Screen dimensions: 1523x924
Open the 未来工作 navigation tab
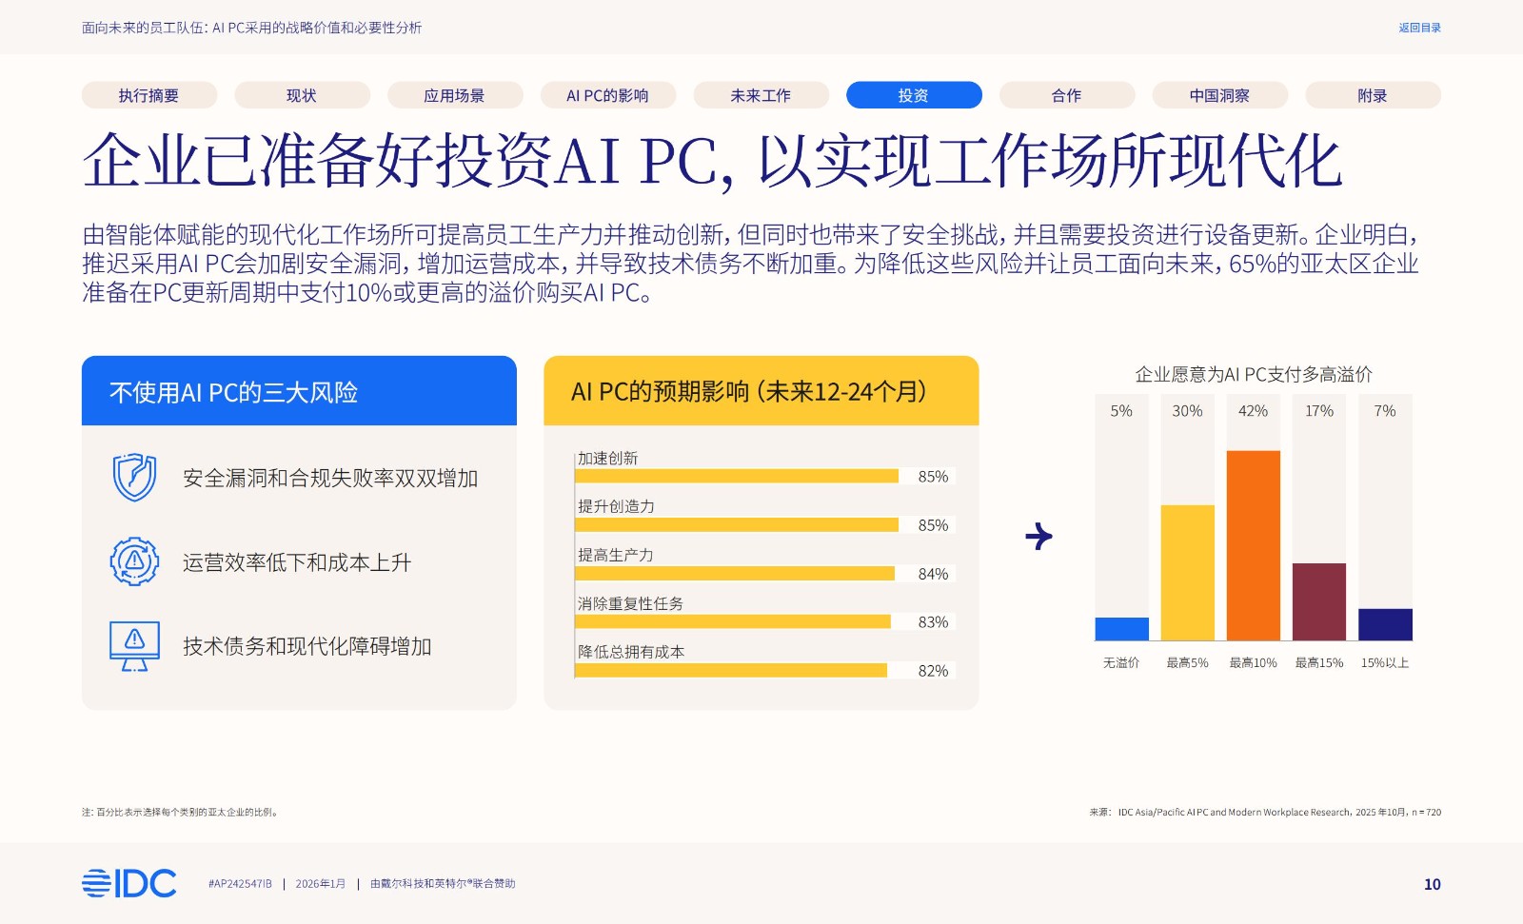pos(761,95)
